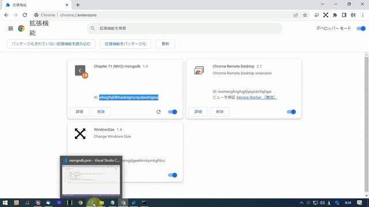The image size is (369, 207).
Task: Click the 更新 button
Action: pyautogui.click(x=165, y=44)
